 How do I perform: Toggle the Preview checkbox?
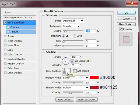point(121,29)
